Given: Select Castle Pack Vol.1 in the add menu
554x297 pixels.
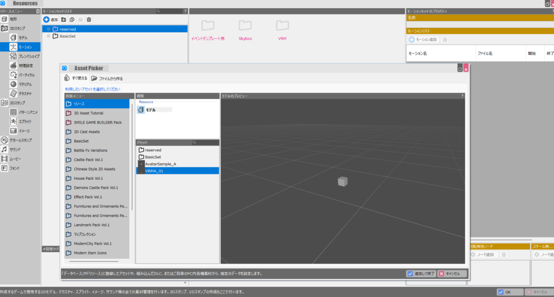Looking at the screenshot, I should (x=88, y=160).
